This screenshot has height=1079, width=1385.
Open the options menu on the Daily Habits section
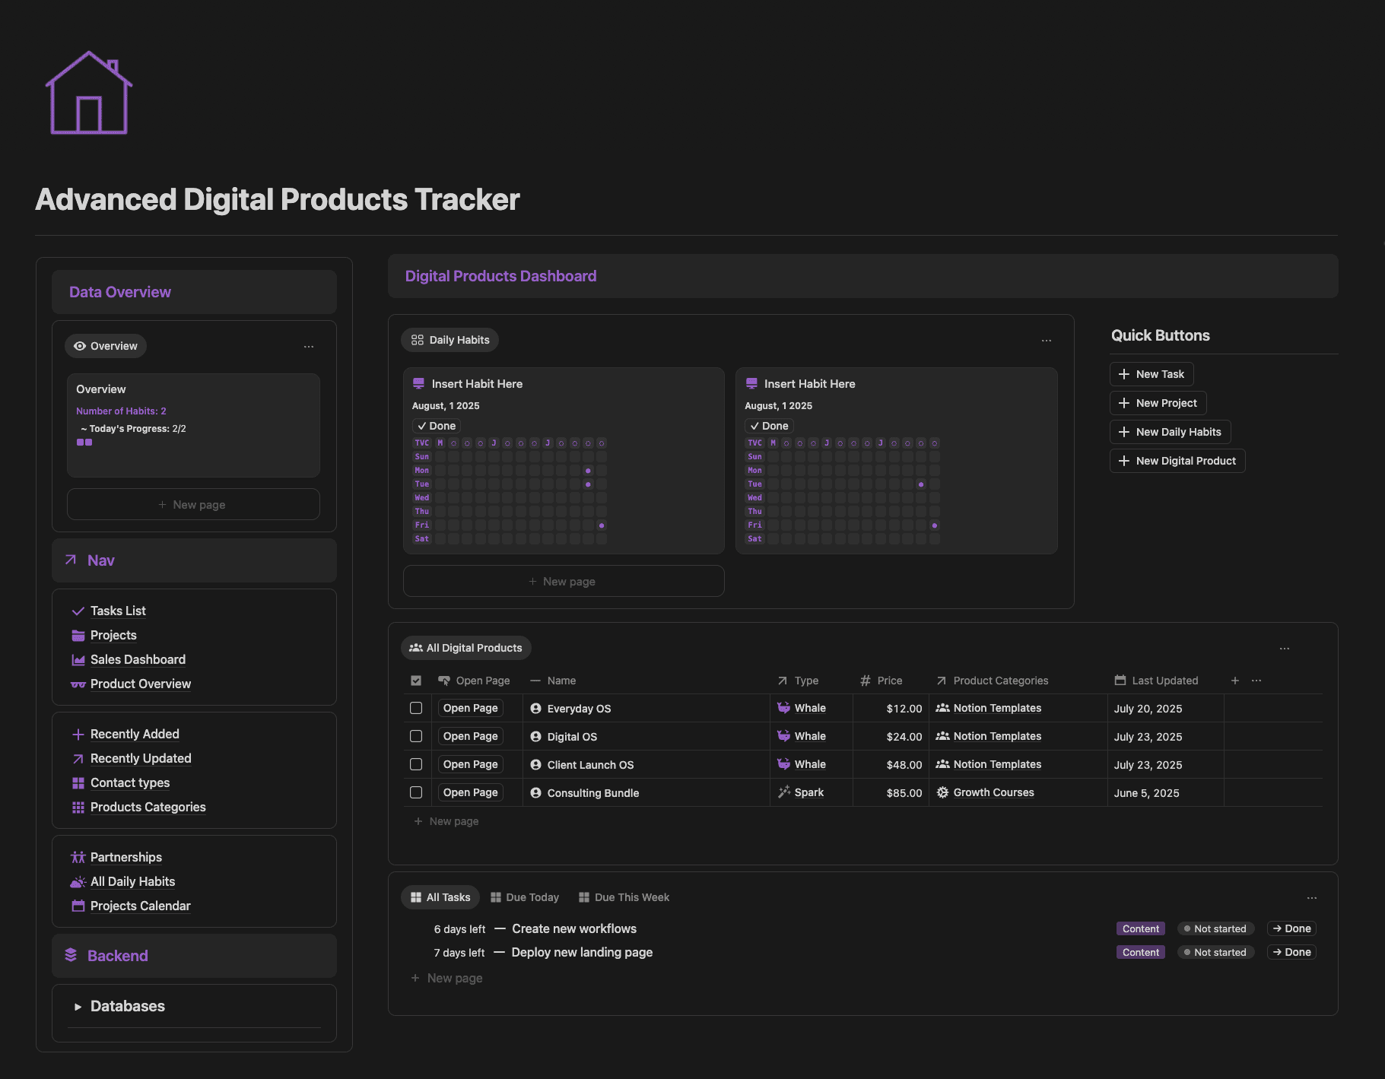[x=1047, y=340]
